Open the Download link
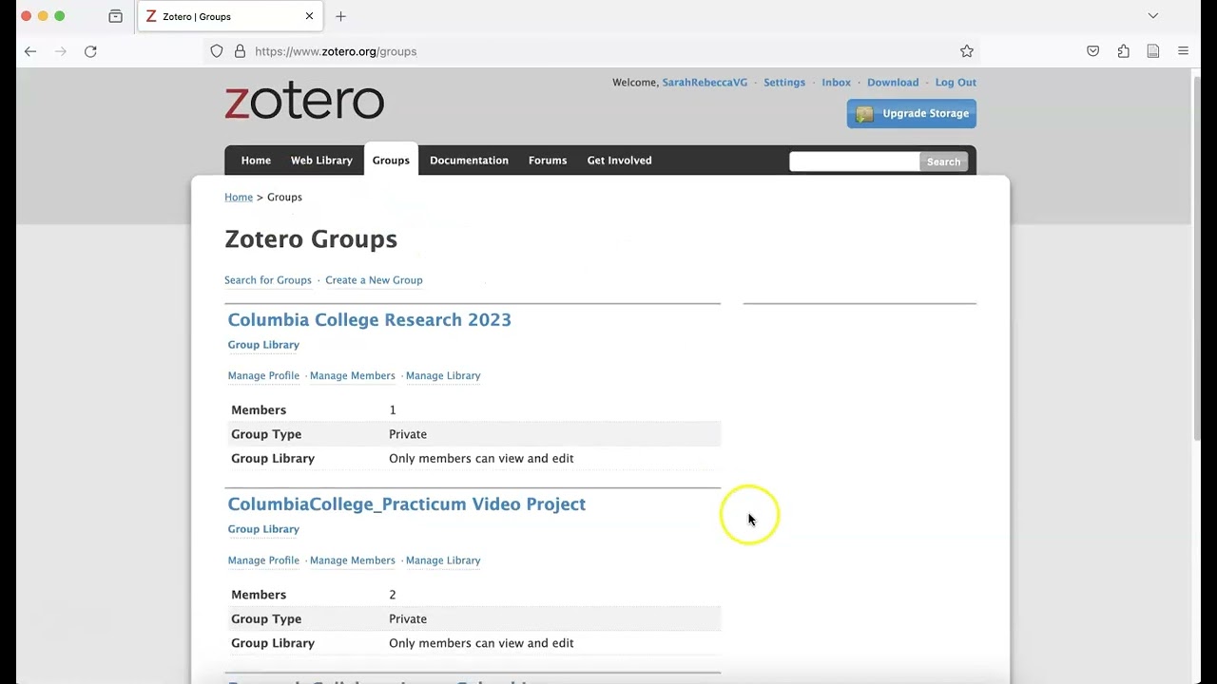Screen dimensions: 1217x684 click(893, 83)
